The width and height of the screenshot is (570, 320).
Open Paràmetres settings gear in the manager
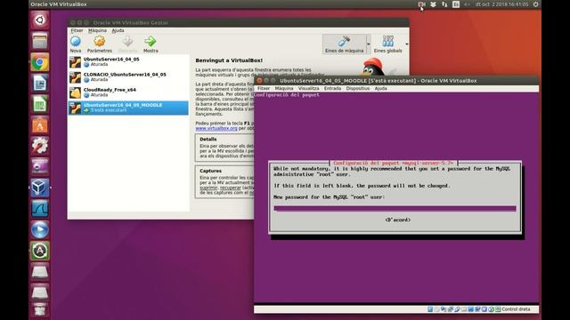pos(99,44)
